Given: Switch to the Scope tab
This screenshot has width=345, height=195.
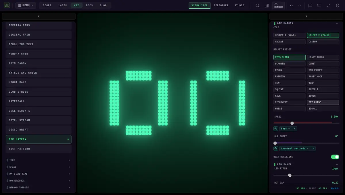Looking at the screenshot, I should (47, 5).
